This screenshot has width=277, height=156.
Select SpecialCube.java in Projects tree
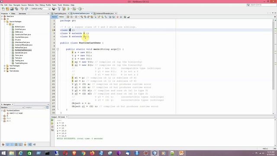click(21, 53)
